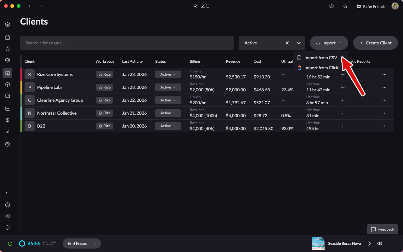Image resolution: width=403 pixels, height=252 pixels.
Task: Expand the Active status filter dropdown
Action: pyautogui.click(x=298, y=43)
